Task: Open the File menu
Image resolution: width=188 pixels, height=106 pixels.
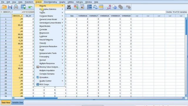Action: (x=3, y=2)
